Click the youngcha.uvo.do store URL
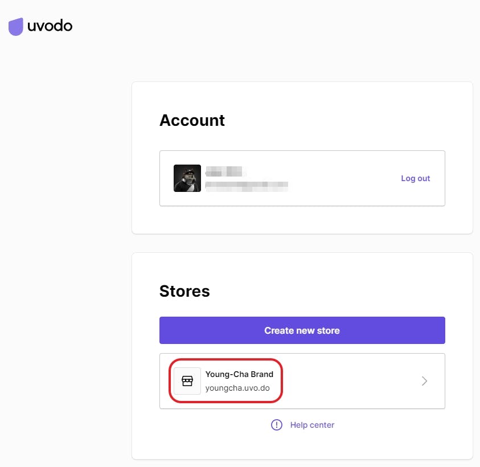The image size is (480, 467). point(237,388)
